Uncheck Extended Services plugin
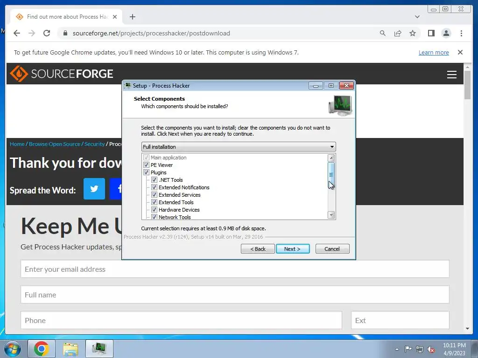Viewport: 478px width, 358px height. [154, 195]
